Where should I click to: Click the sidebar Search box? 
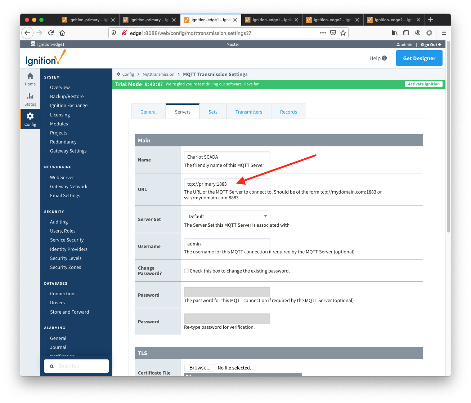click(76, 366)
